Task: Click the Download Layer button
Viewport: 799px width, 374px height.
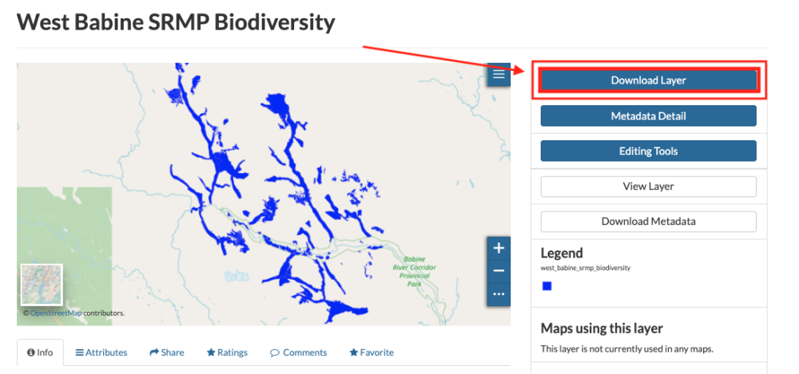Action: (648, 81)
